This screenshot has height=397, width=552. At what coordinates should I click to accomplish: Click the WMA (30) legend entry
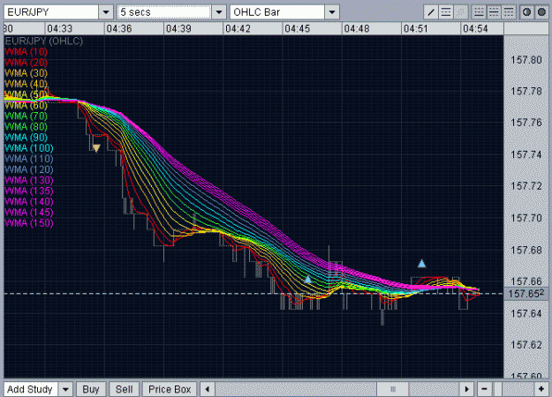coord(26,73)
